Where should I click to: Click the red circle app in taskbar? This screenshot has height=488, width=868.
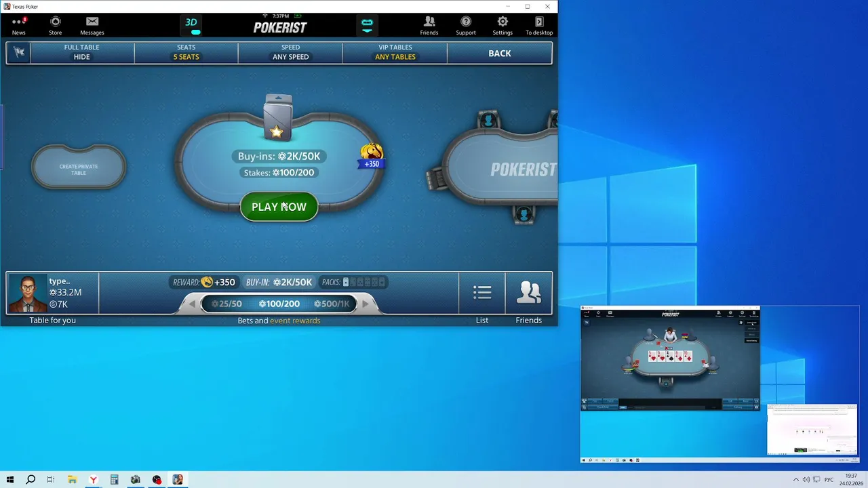[x=157, y=480]
